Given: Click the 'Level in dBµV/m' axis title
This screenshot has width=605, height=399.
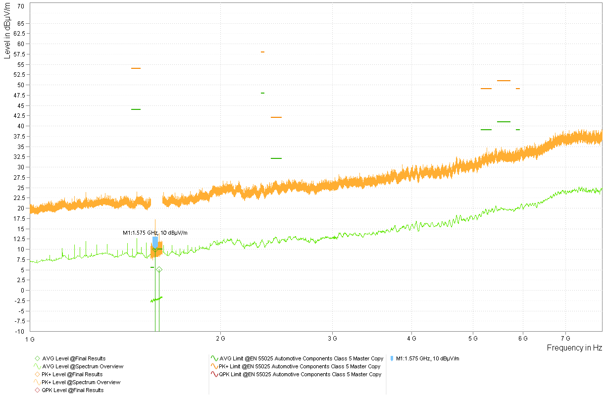Looking at the screenshot, I should point(7,31).
